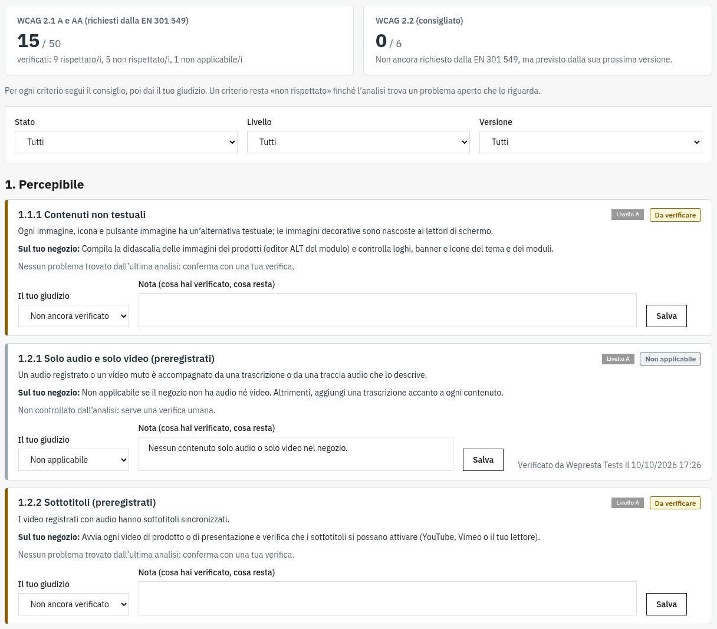Open the Versione filter dropdown
The image size is (717, 629).
[590, 142]
